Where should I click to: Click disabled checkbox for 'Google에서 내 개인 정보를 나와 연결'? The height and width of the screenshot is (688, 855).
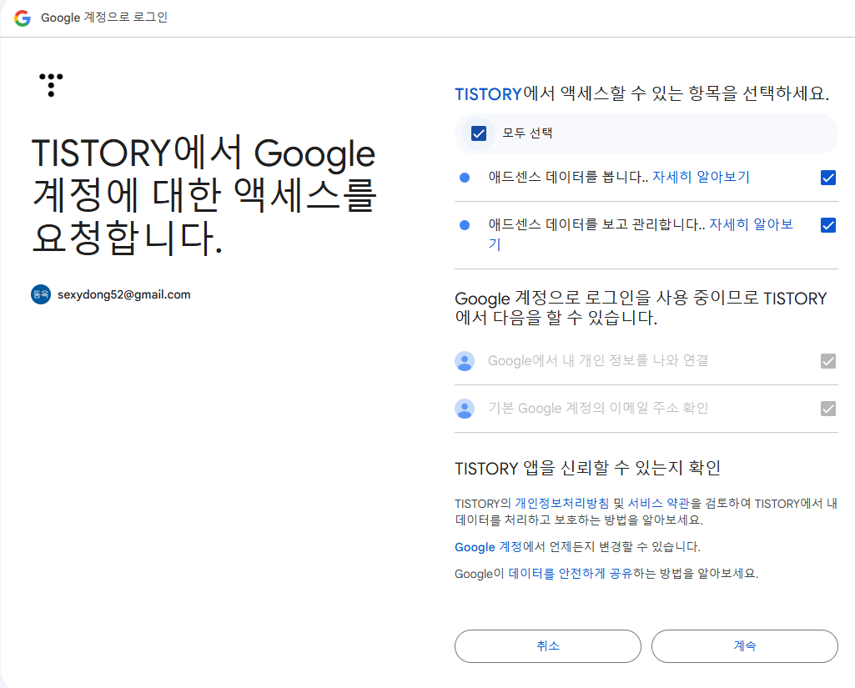[828, 361]
